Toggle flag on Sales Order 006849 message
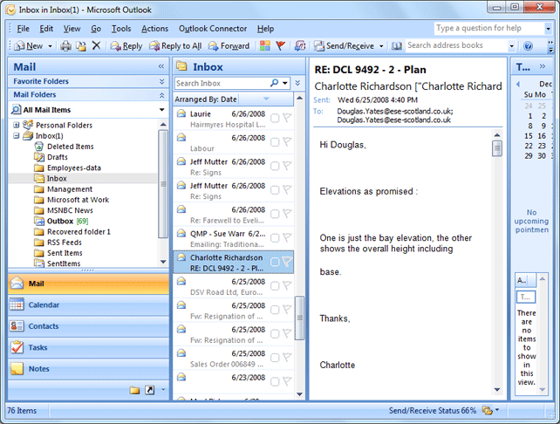The height and width of the screenshot is (424, 560). (287, 358)
